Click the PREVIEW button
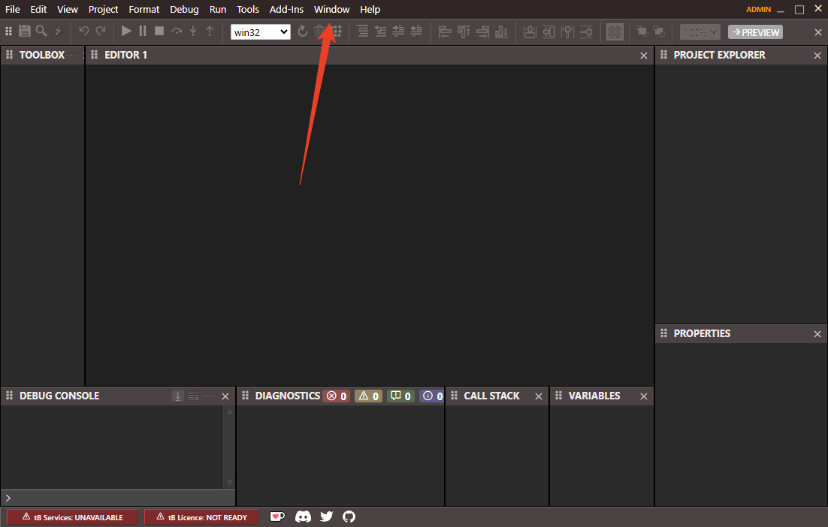Viewport: 828px width, 527px height. pyautogui.click(x=755, y=32)
